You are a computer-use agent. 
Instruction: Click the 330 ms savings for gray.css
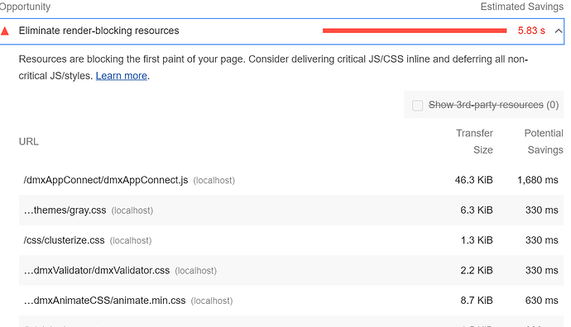(x=541, y=210)
